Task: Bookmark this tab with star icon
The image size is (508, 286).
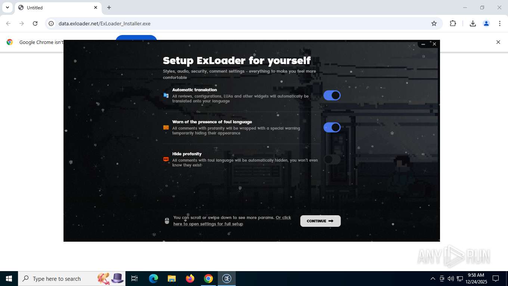Action: [434, 23]
